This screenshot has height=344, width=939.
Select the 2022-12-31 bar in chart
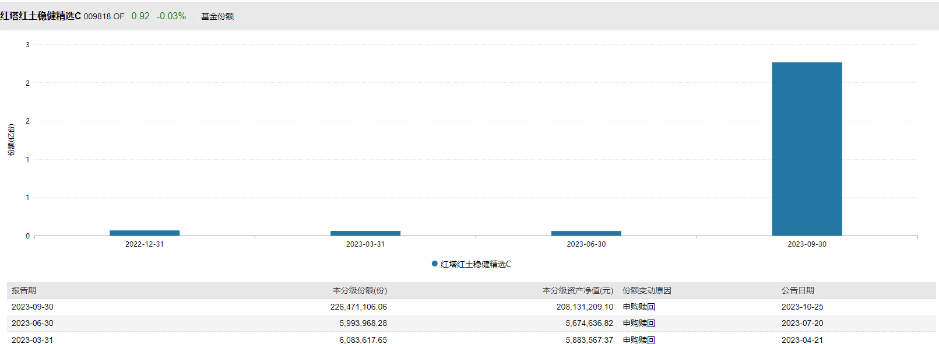[145, 233]
